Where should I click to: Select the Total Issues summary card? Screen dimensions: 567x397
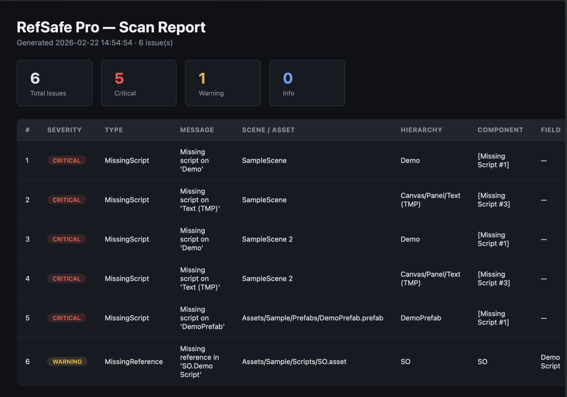click(x=55, y=83)
